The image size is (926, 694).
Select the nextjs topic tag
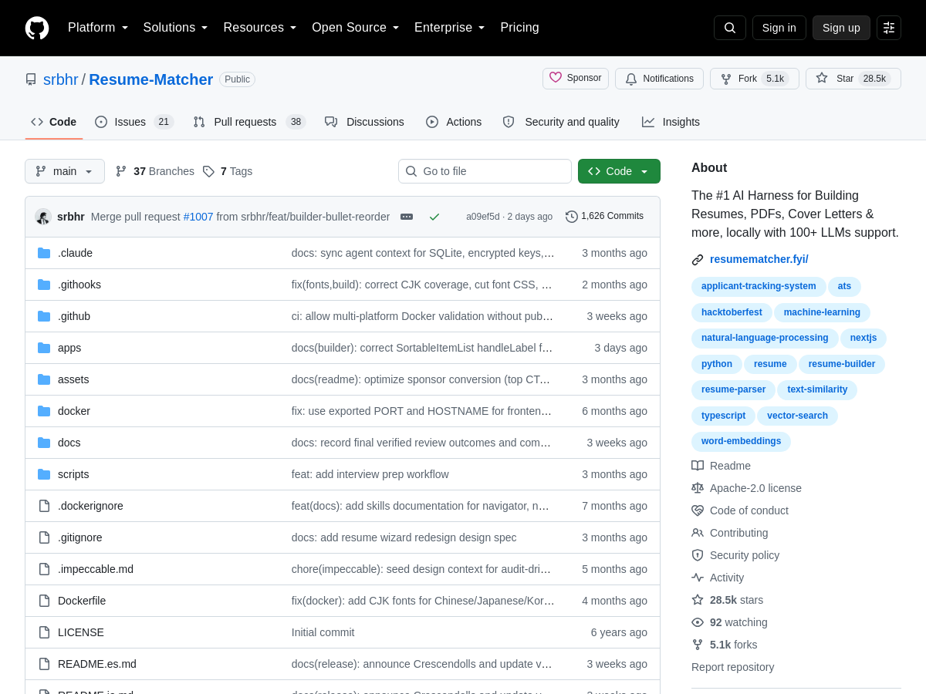[x=863, y=338]
